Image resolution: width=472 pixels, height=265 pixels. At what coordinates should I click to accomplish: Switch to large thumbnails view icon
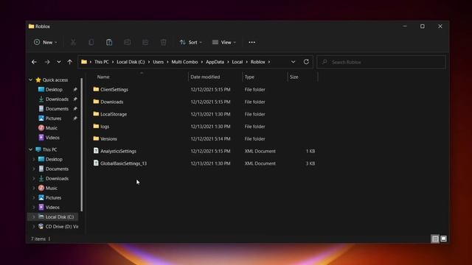tap(443, 239)
